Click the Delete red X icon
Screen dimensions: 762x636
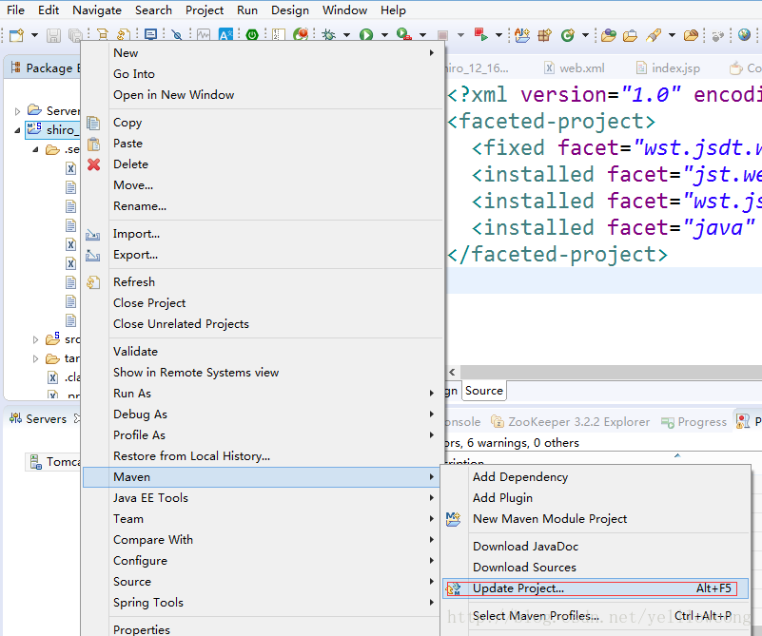93,164
